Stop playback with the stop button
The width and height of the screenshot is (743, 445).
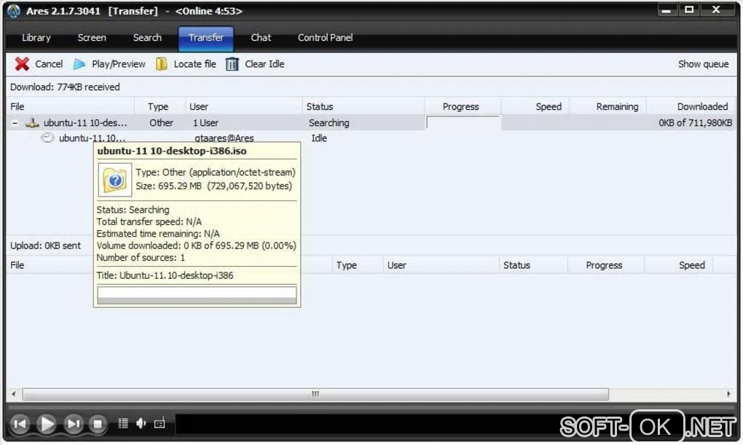pyautogui.click(x=98, y=424)
